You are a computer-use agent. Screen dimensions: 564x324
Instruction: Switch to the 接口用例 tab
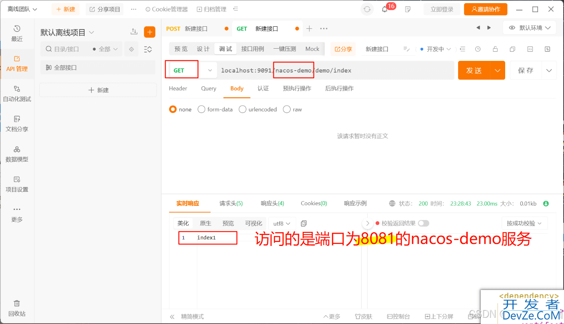coord(253,49)
